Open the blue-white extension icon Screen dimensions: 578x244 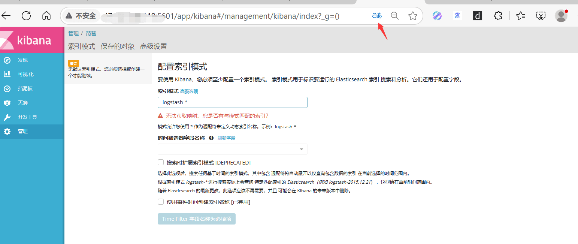click(x=457, y=16)
